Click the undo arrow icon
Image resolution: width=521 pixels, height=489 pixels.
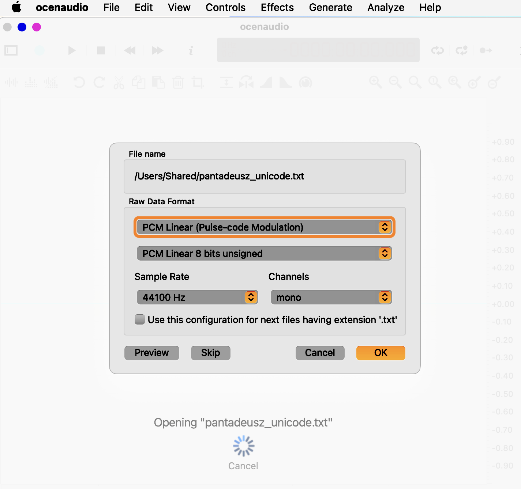tap(79, 83)
